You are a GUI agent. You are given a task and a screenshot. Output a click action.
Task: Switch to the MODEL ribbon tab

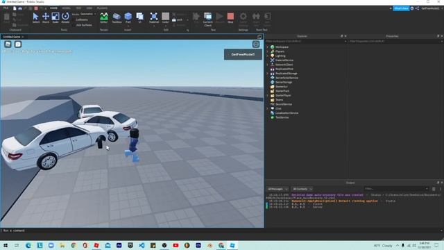[67, 8]
